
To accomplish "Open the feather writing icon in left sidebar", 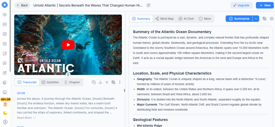I will pyautogui.click(x=5, y=73).
